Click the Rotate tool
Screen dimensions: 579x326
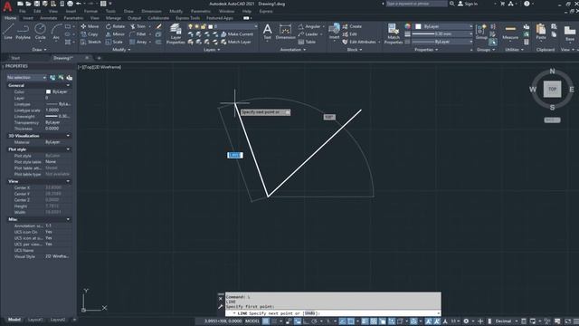pyautogui.click(x=115, y=26)
